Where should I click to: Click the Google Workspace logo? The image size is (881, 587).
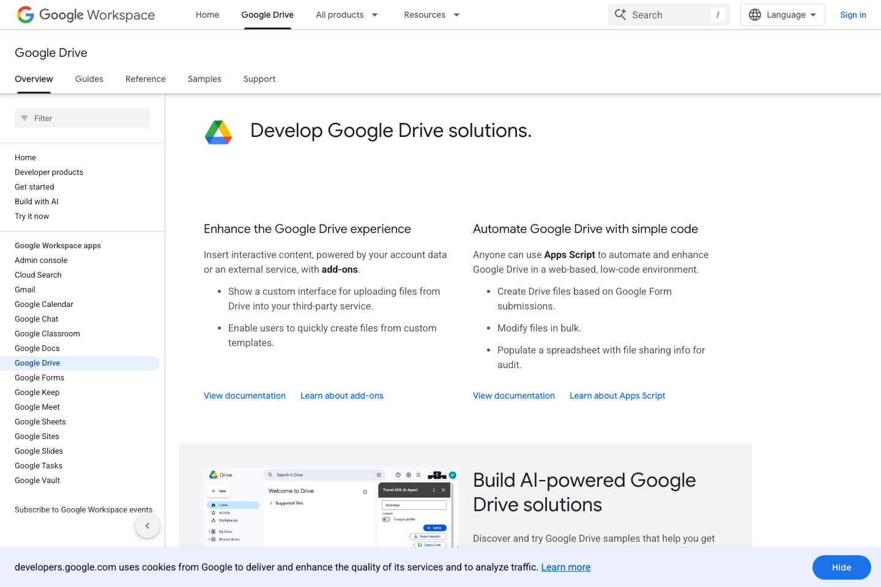pos(86,15)
